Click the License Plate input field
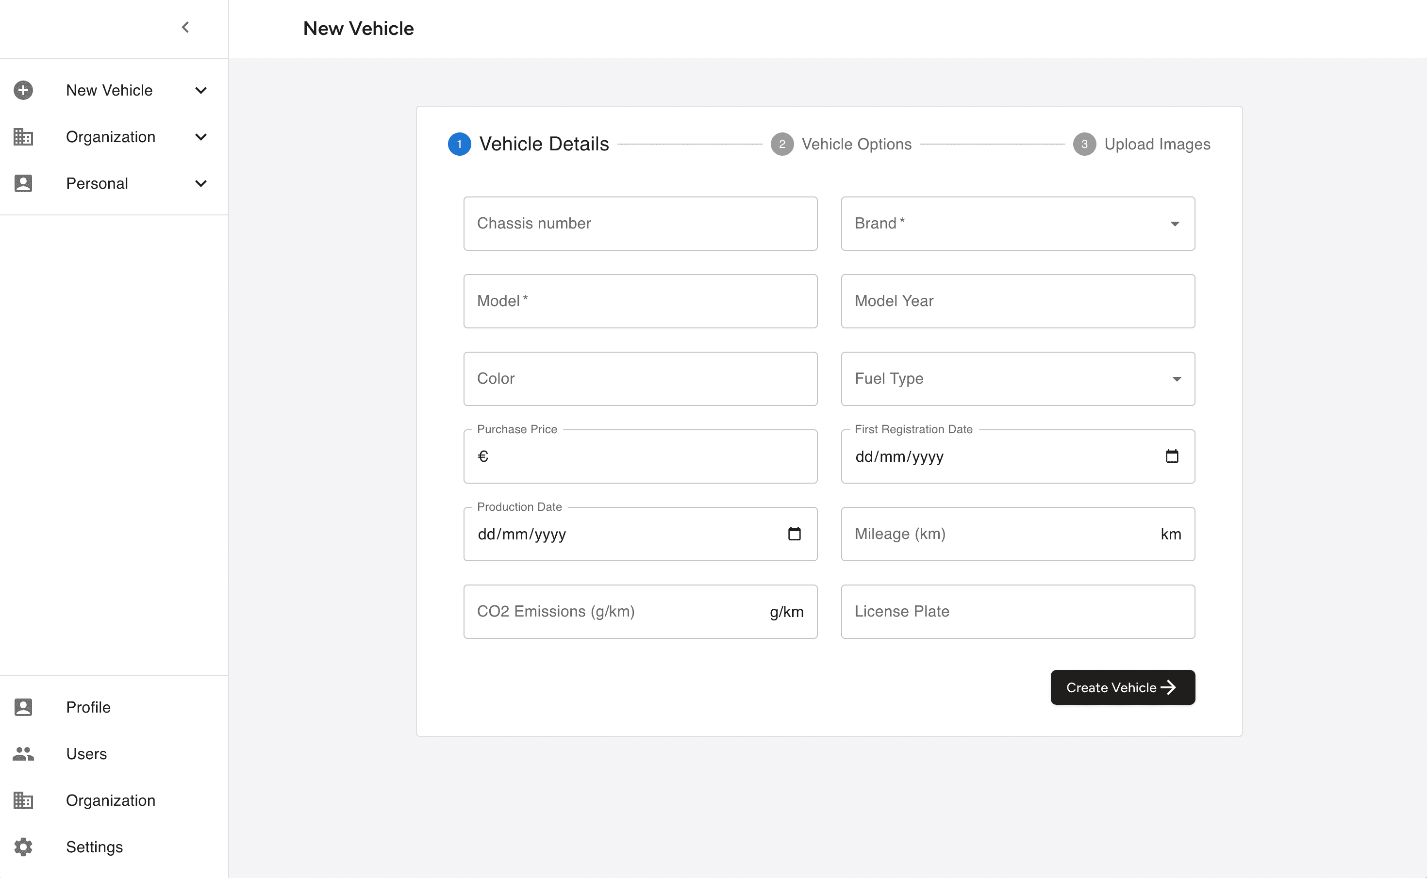1427x878 pixels. coord(1017,612)
